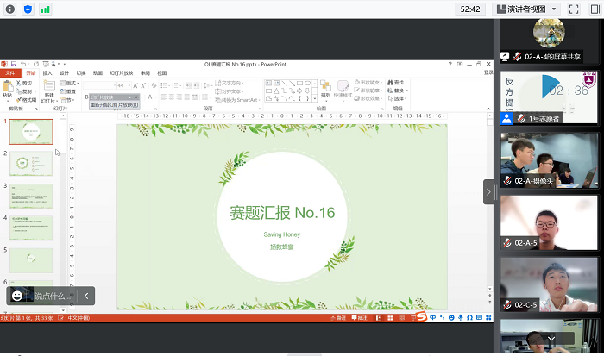Select the 1号志愿者 video tile
The width and height of the screenshot is (604, 356).
click(550, 97)
